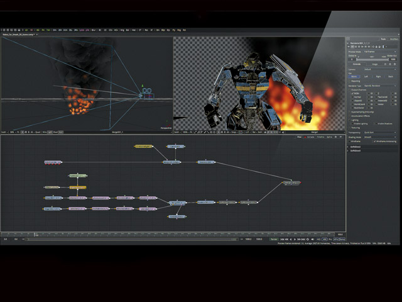Add a Saver with the SV tool
The image size is (402, 302).
(32, 30)
